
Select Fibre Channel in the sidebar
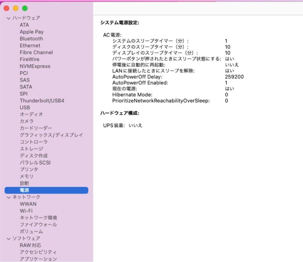coord(36,52)
